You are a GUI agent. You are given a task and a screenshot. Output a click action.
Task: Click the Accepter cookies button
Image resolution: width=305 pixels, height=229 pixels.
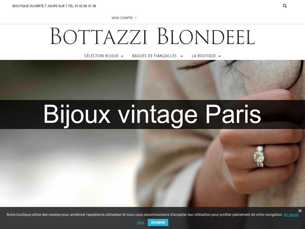tap(158, 222)
